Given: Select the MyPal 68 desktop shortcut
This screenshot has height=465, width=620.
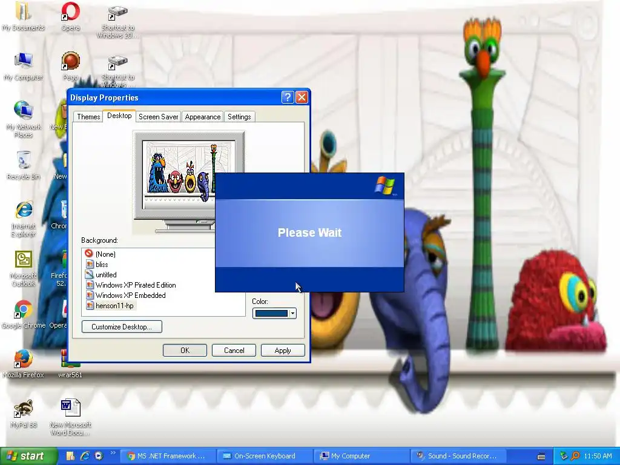Looking at the screenshot, I should (x=23, y=414).
